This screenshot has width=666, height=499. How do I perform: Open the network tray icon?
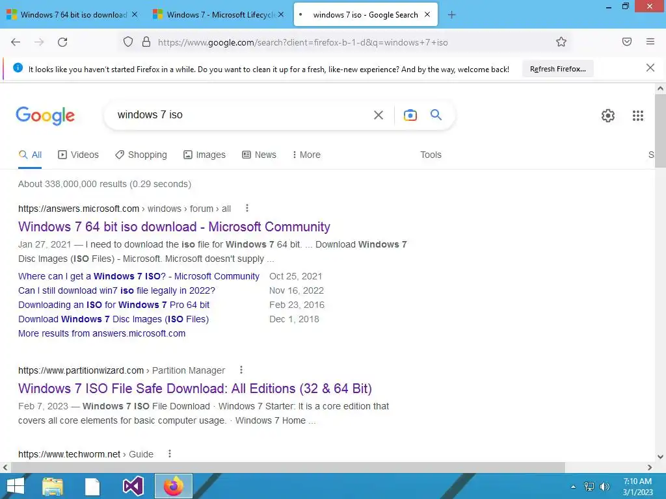589,487
